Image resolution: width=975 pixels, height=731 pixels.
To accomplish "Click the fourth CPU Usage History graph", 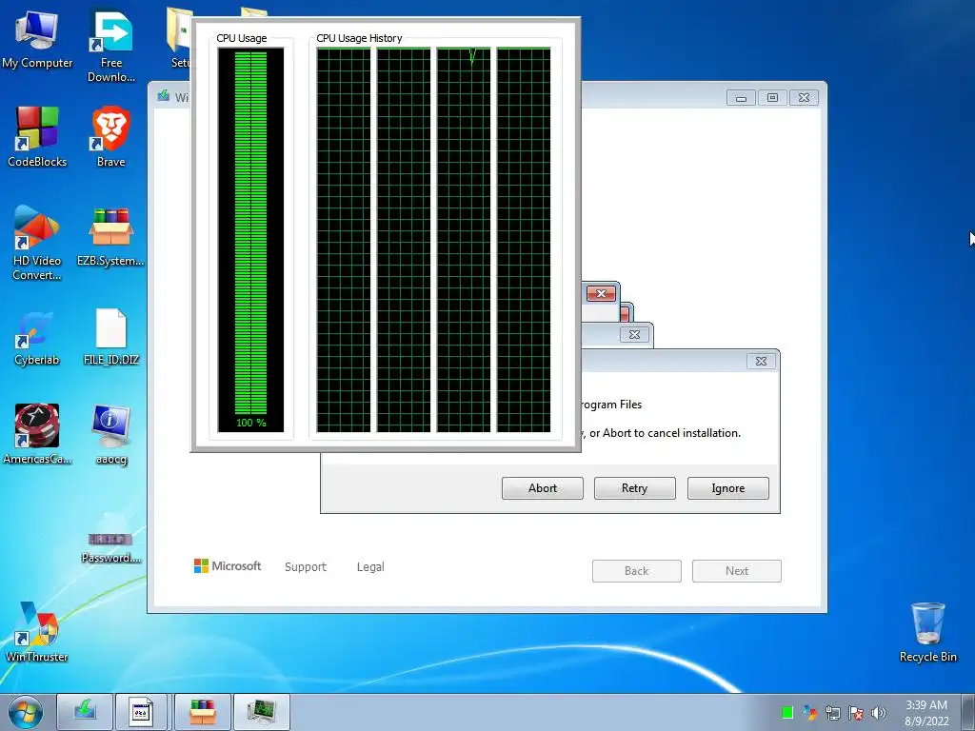I will (x=524, y=240).
